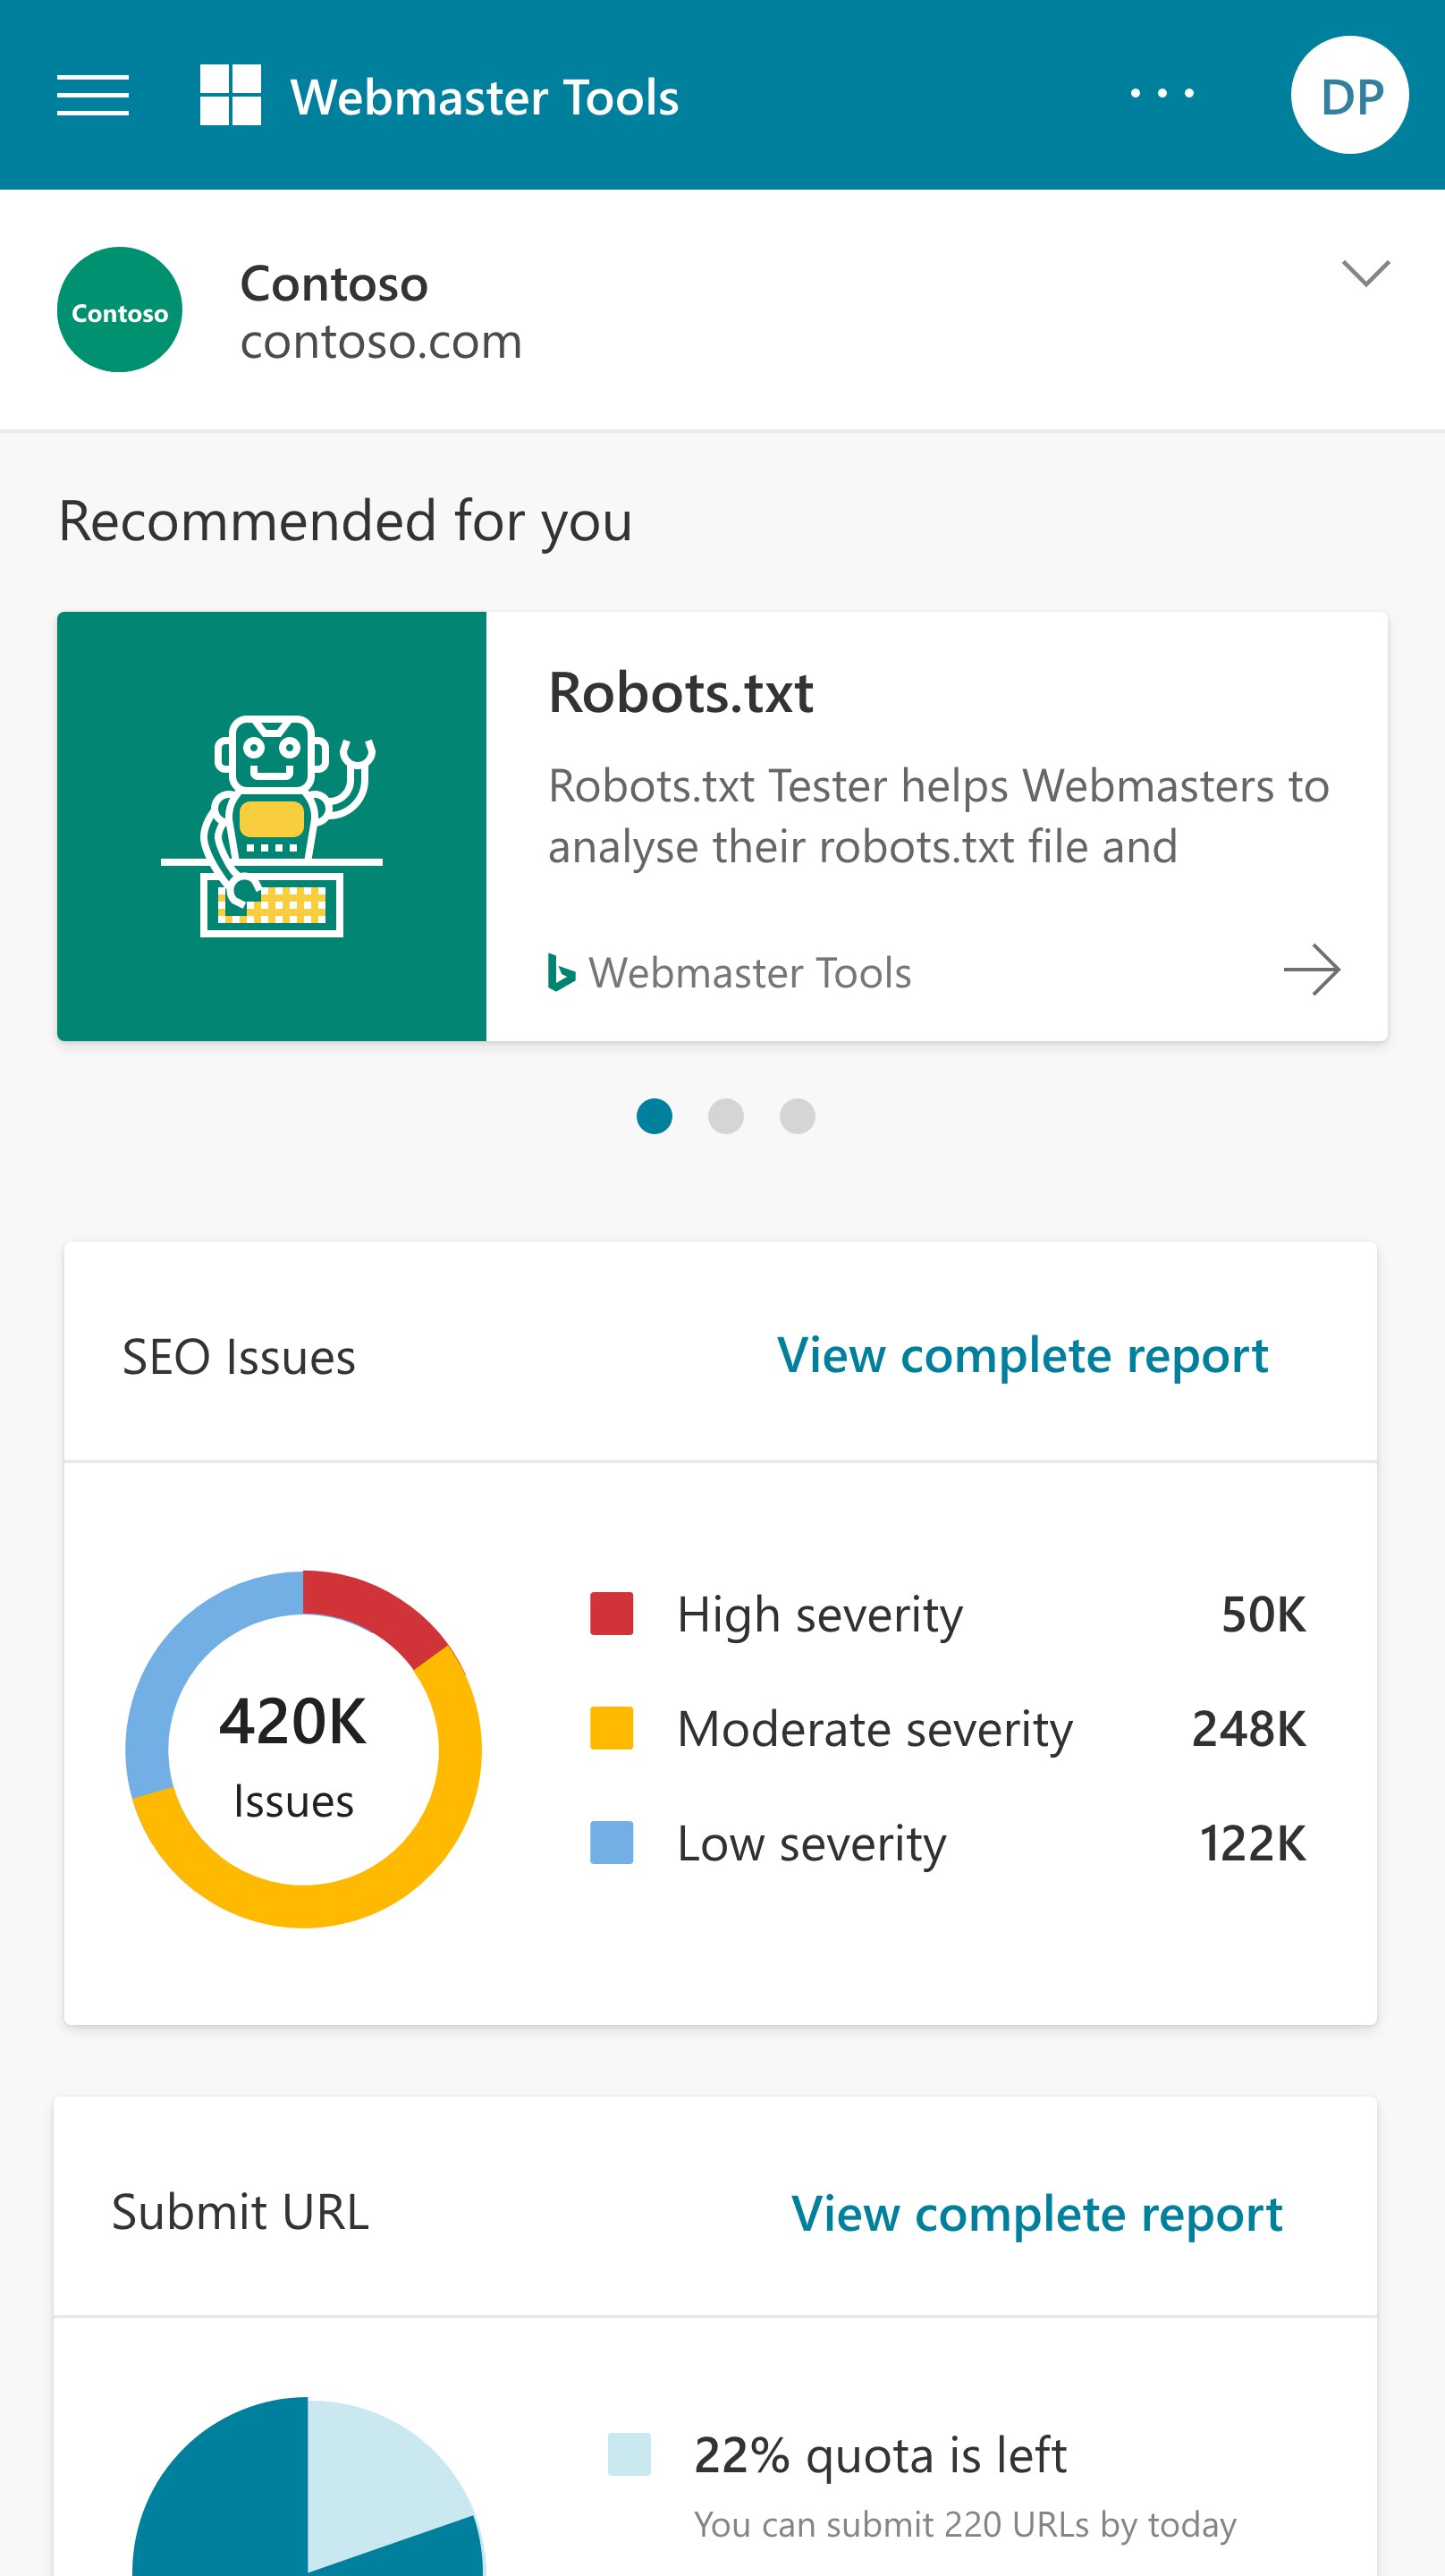
Task: View complete report for SEO Issues
Action: point(1022,1356)
